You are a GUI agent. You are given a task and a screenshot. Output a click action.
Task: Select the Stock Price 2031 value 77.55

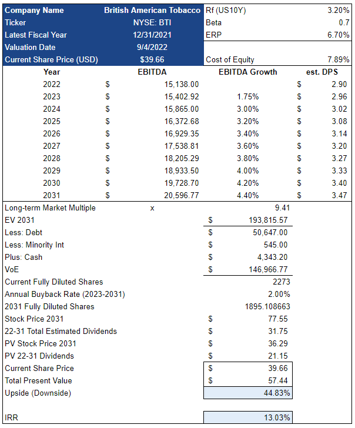(278, 319)
